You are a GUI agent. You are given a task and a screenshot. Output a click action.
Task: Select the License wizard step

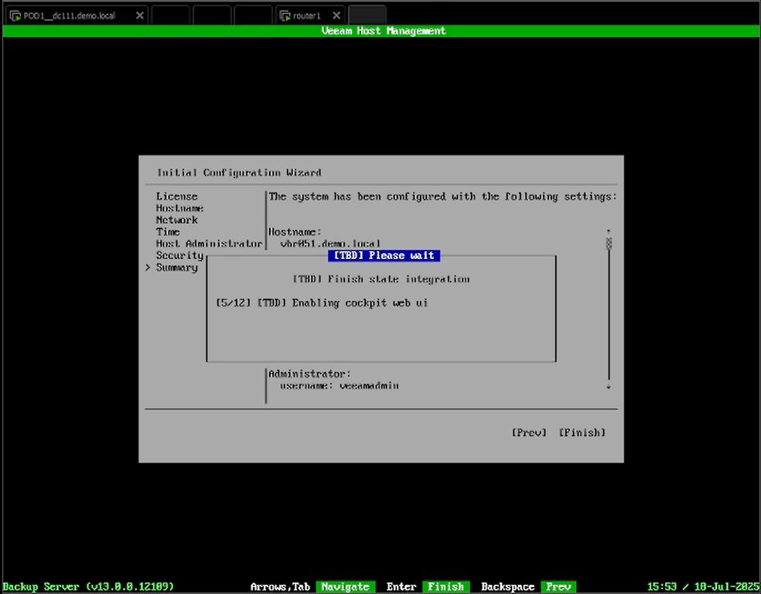176,196
